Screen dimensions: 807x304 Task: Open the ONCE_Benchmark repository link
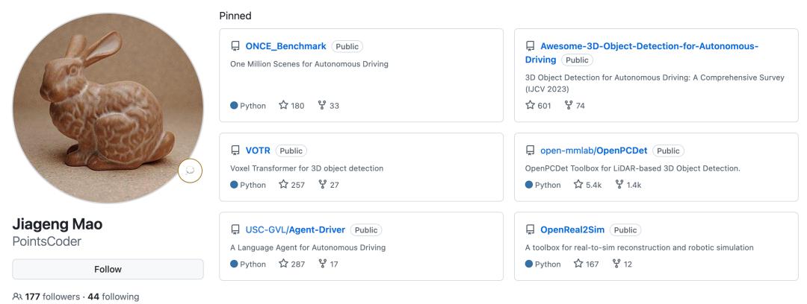(285, 46)
